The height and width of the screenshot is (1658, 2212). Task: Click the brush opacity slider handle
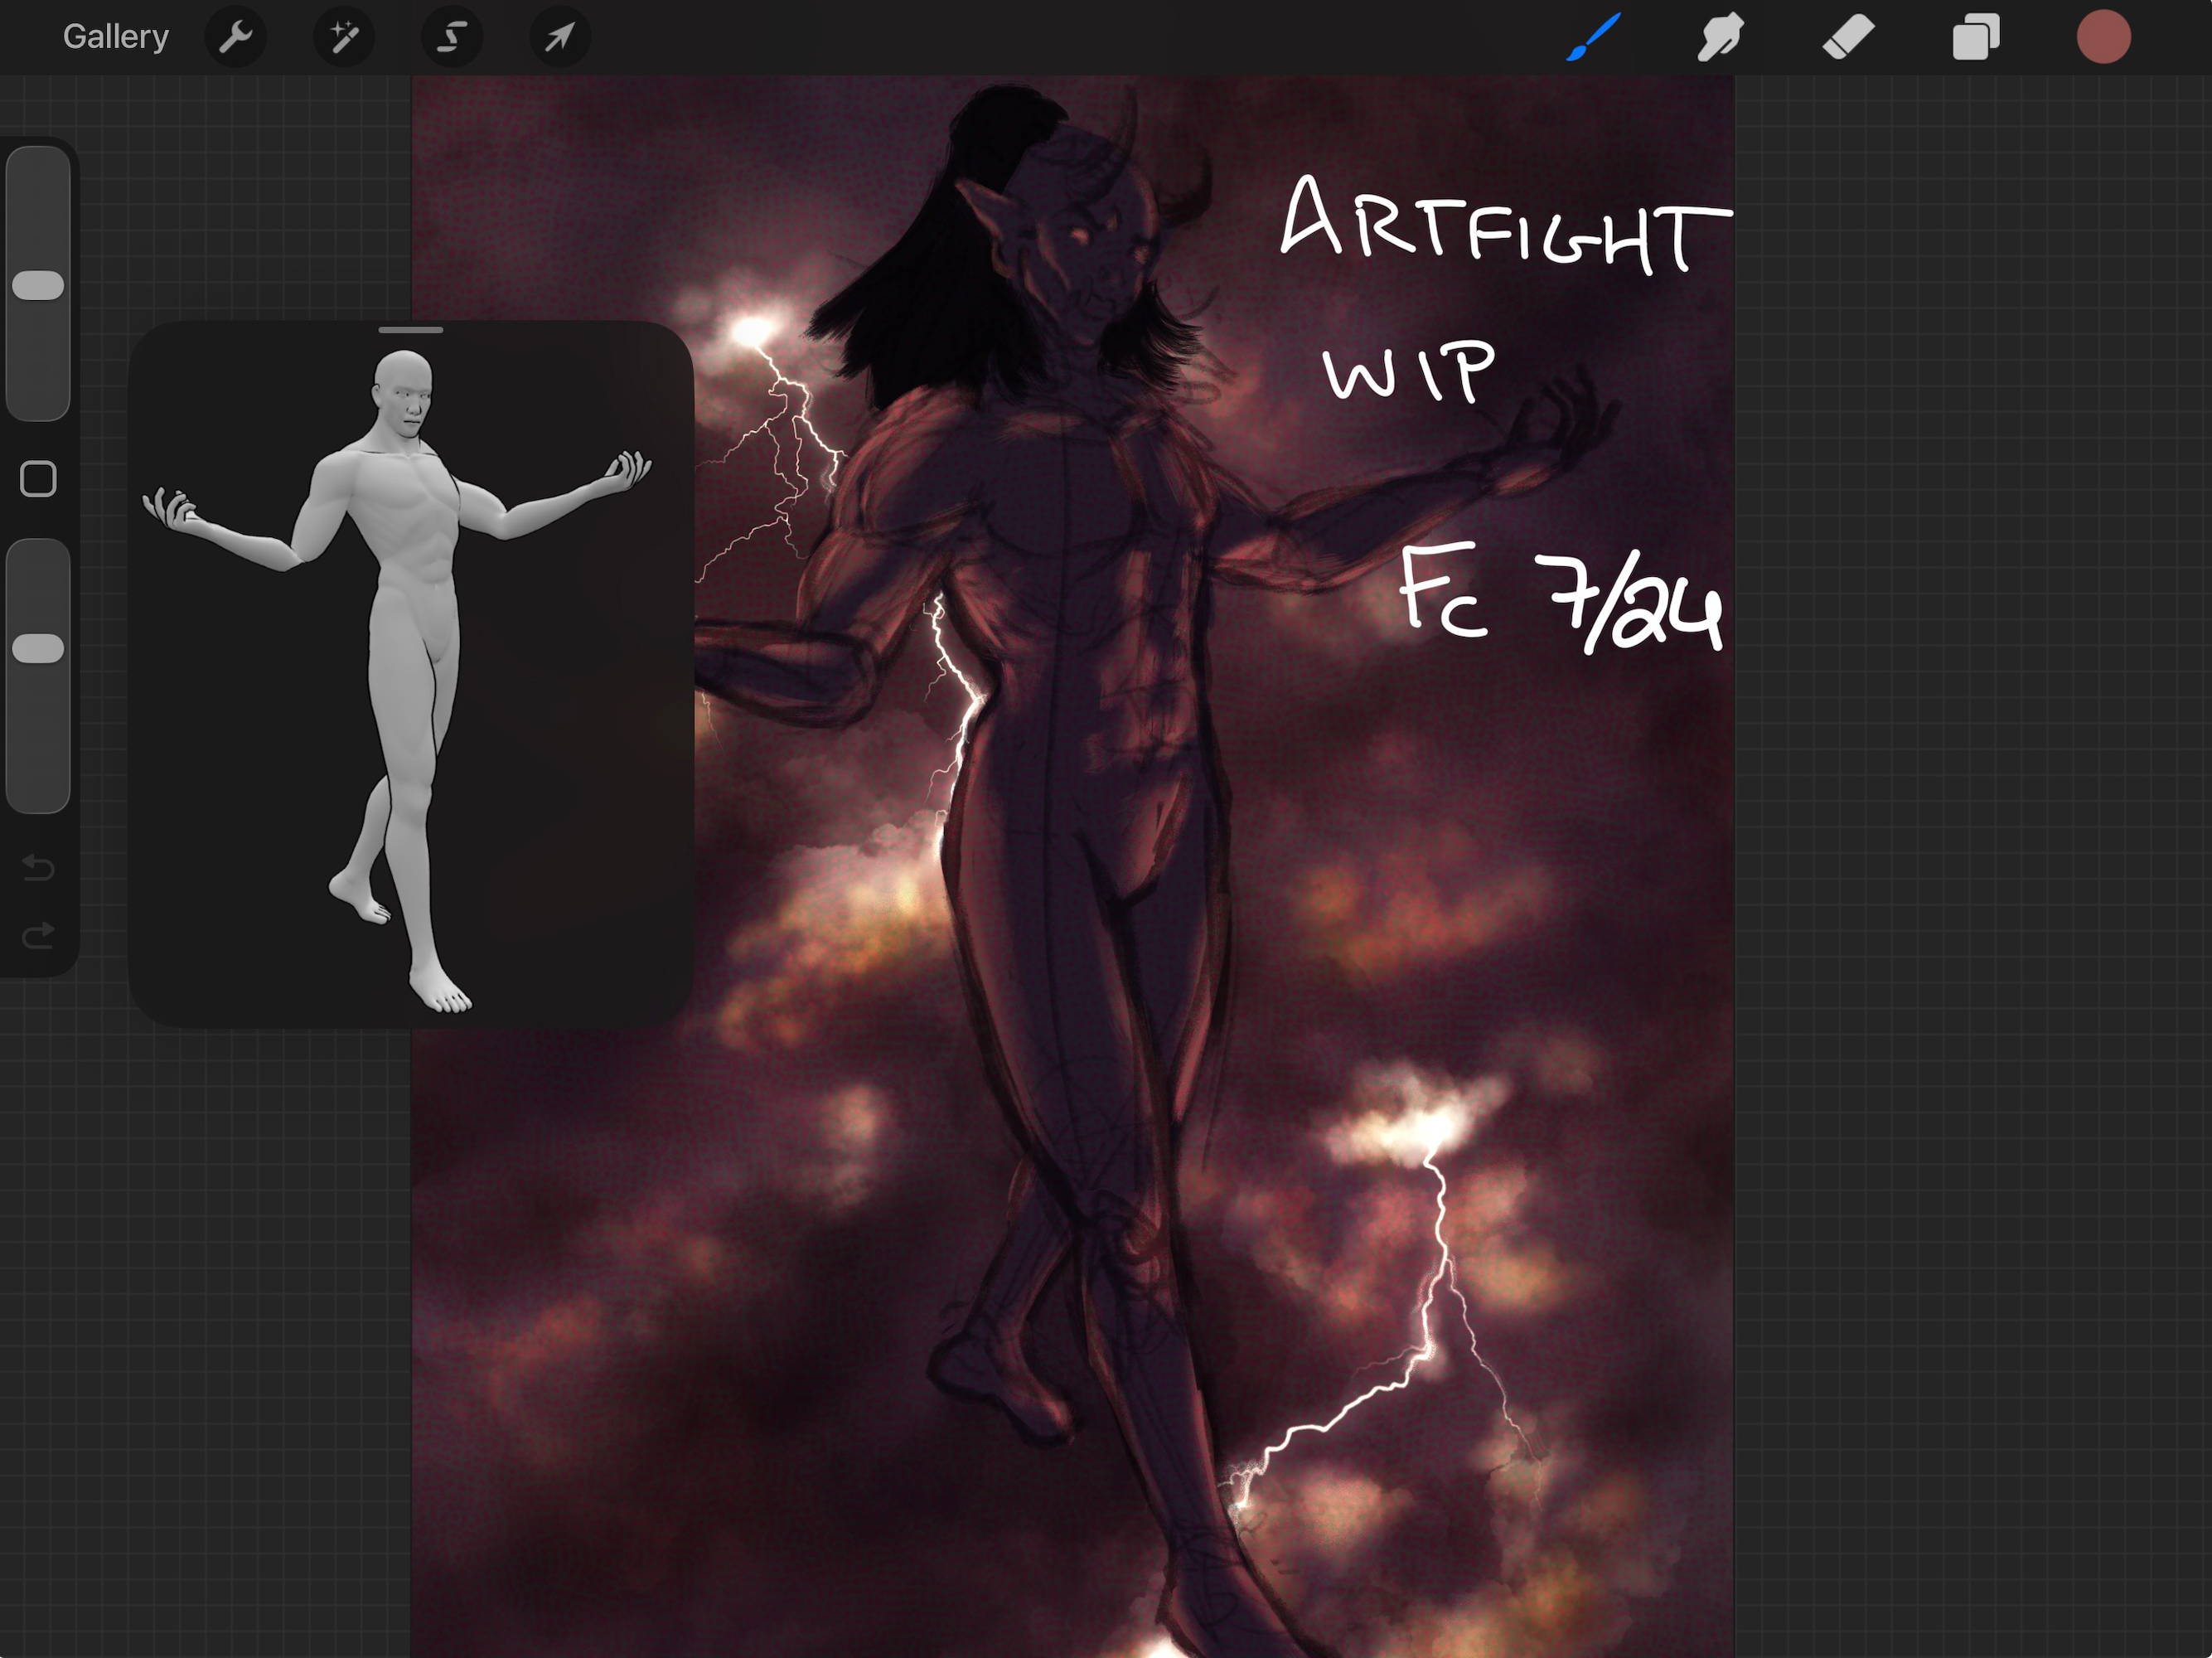pyautogui.click(x=38, y=648)
